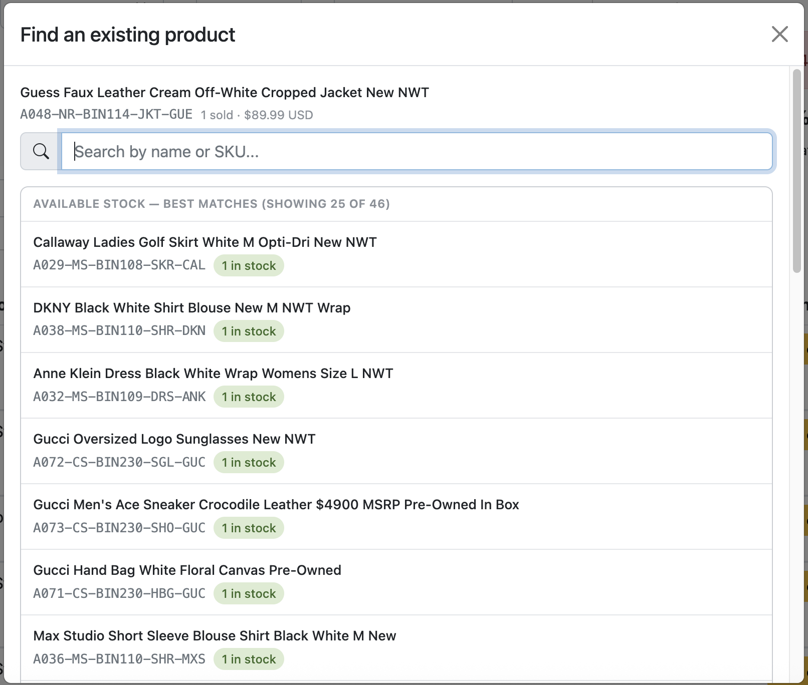Click the 1 in stock badge for Gucci sunglasses
This screenshot has width=808, height=685.
[x=249, y=462]
